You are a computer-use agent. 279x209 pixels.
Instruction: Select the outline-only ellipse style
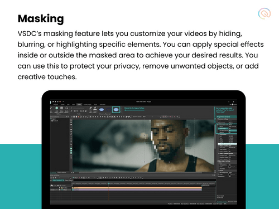[109, 110]
